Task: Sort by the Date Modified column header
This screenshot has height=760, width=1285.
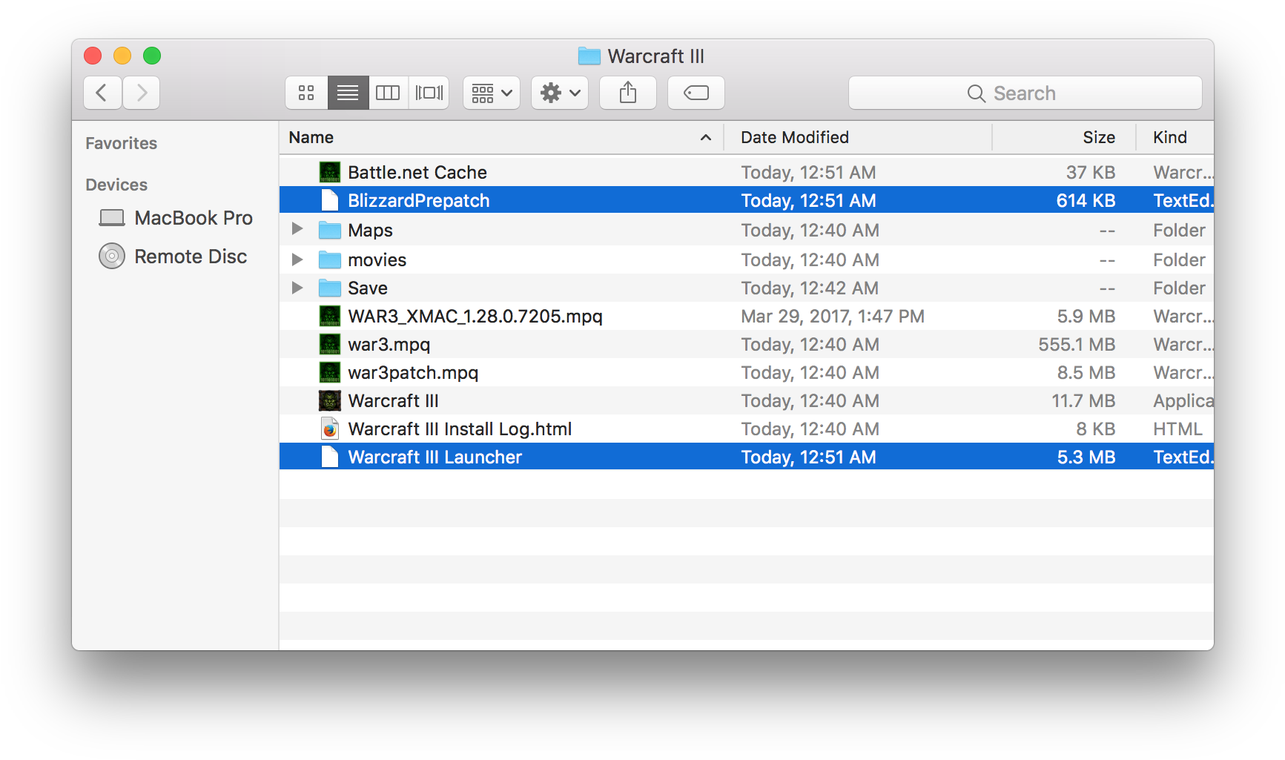Action: pos(858,137)
